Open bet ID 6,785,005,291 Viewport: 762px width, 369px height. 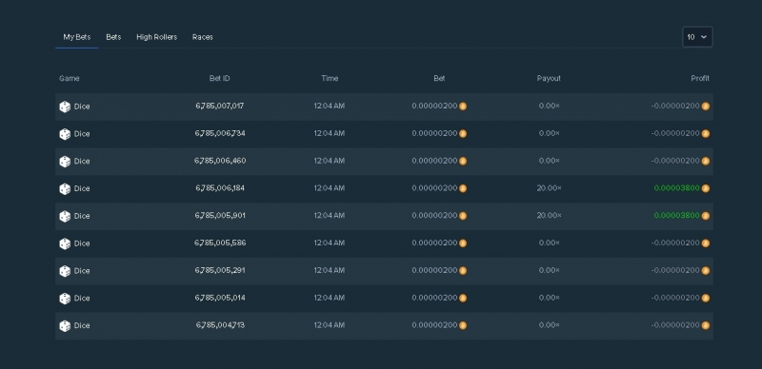pyautogui.click(x=220, y=270)
